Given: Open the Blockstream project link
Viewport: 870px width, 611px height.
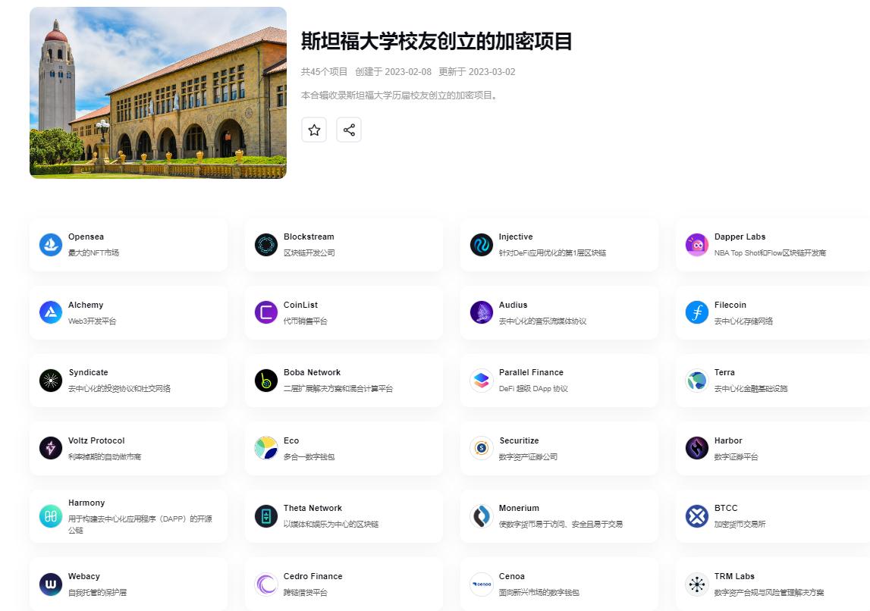Looking at the screenshot, I should [x=309, y=237].
